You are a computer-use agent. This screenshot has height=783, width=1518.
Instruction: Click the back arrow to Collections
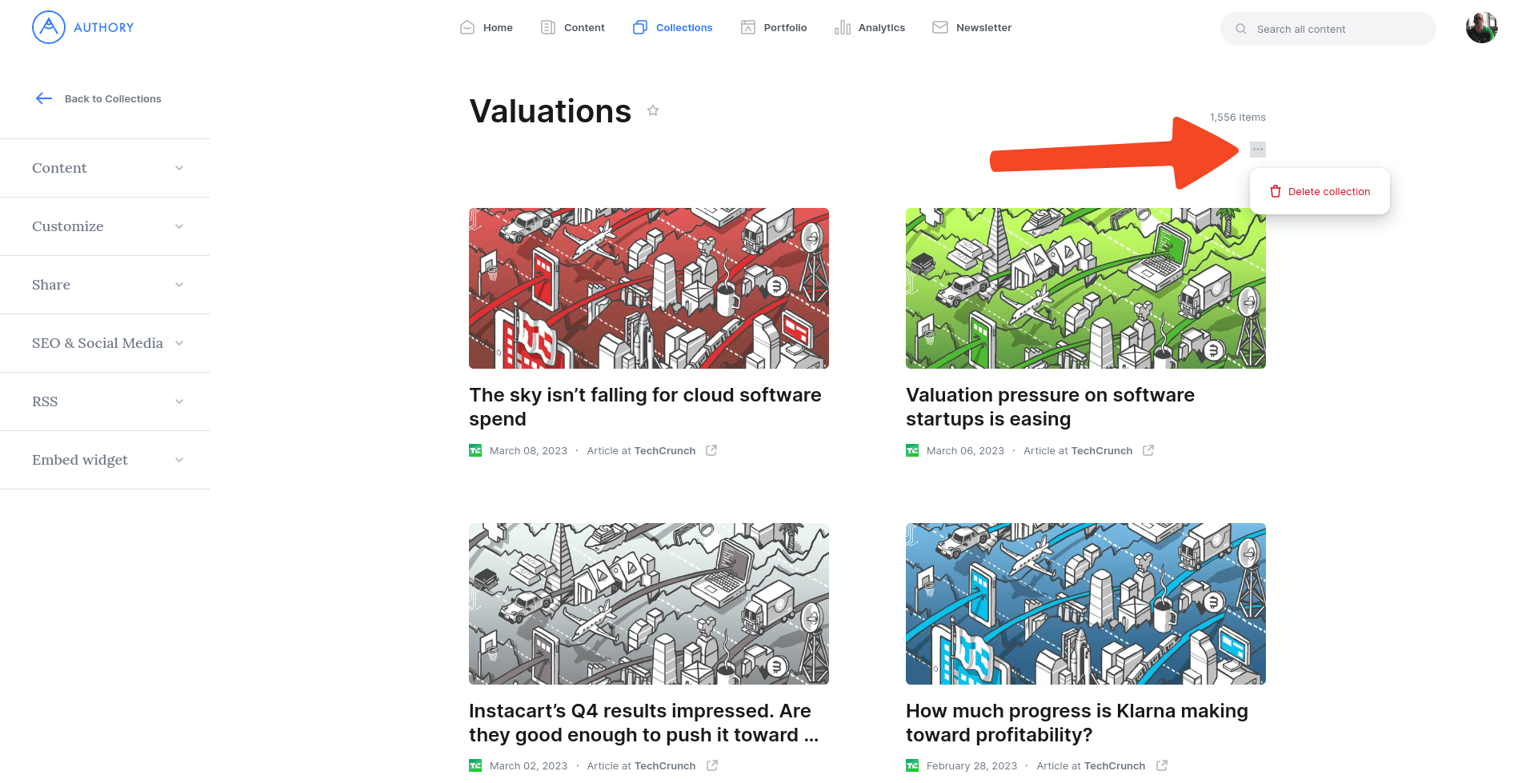pyautogui.click(x=44, y=98)
